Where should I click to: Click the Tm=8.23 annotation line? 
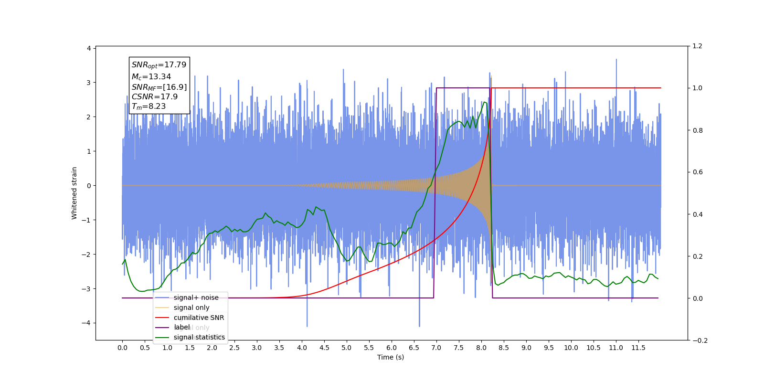click(149, 106)
